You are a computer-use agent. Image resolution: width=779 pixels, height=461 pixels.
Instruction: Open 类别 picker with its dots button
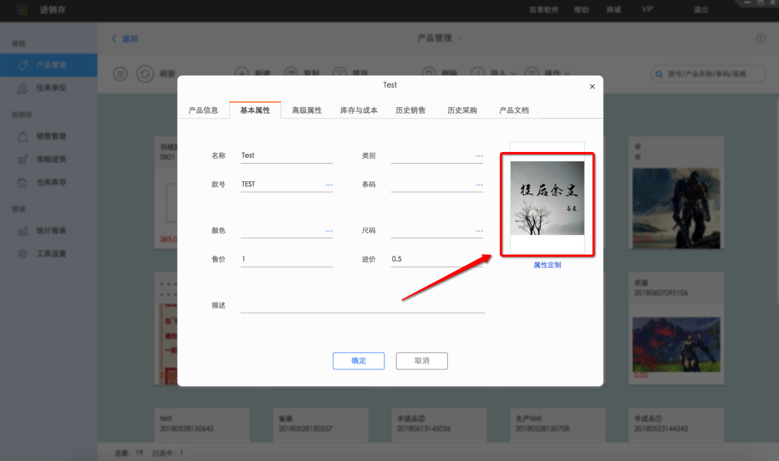(479, 156)
